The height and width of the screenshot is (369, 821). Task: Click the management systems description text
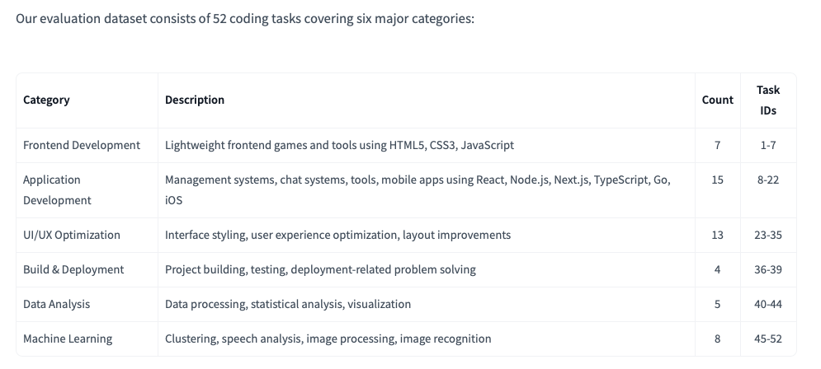coord(418,180)
